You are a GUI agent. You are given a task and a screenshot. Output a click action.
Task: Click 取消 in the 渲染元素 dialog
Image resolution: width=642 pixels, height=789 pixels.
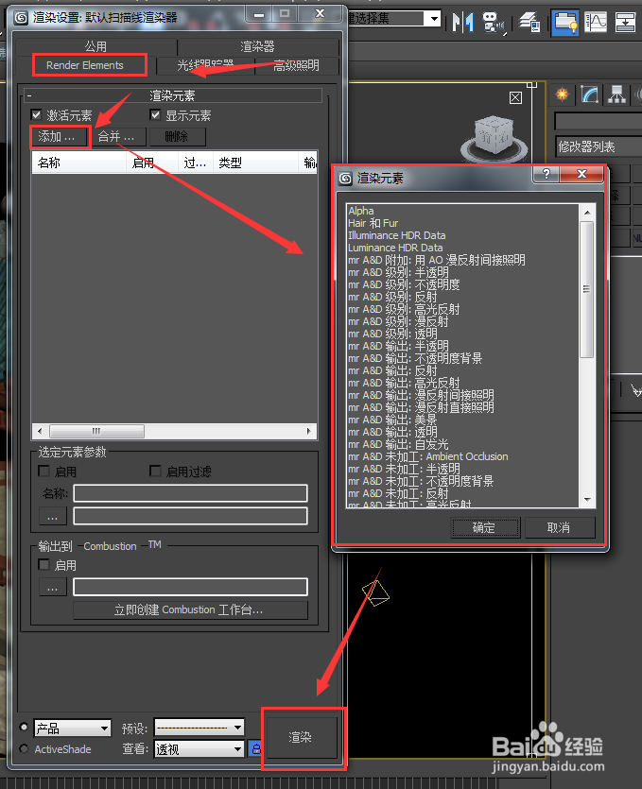559,527
